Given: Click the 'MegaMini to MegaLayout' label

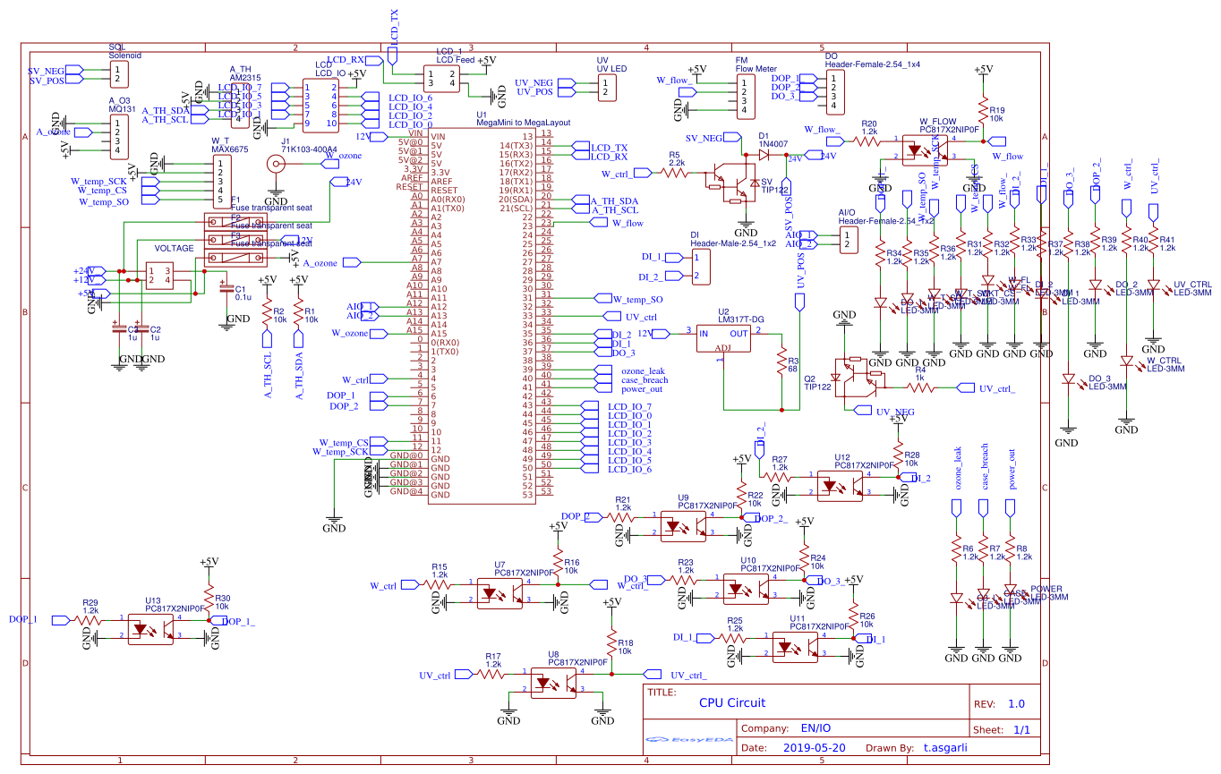Looking at the screenshot, I should (x=523, y=123).
